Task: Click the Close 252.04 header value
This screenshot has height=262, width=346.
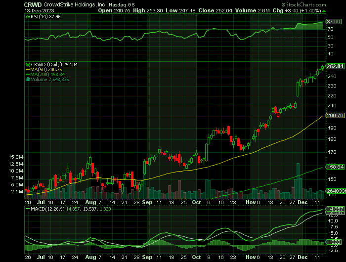Action: click(215, 10)
